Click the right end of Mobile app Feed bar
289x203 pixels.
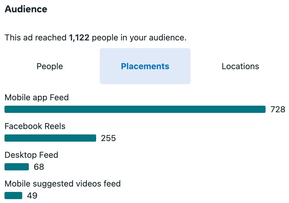(264, 109)
